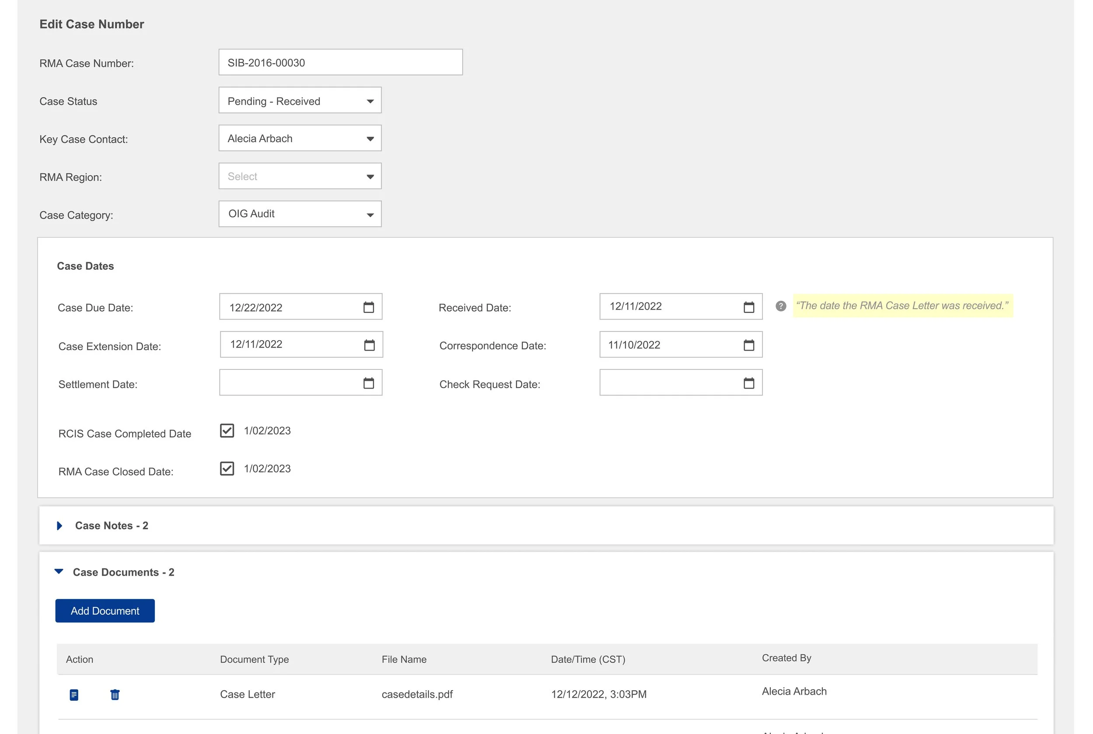Image resolution: width=1093 pixels, height=734 pixels.
Task: Click RMA Case Number input field
Action: point(340,62)
